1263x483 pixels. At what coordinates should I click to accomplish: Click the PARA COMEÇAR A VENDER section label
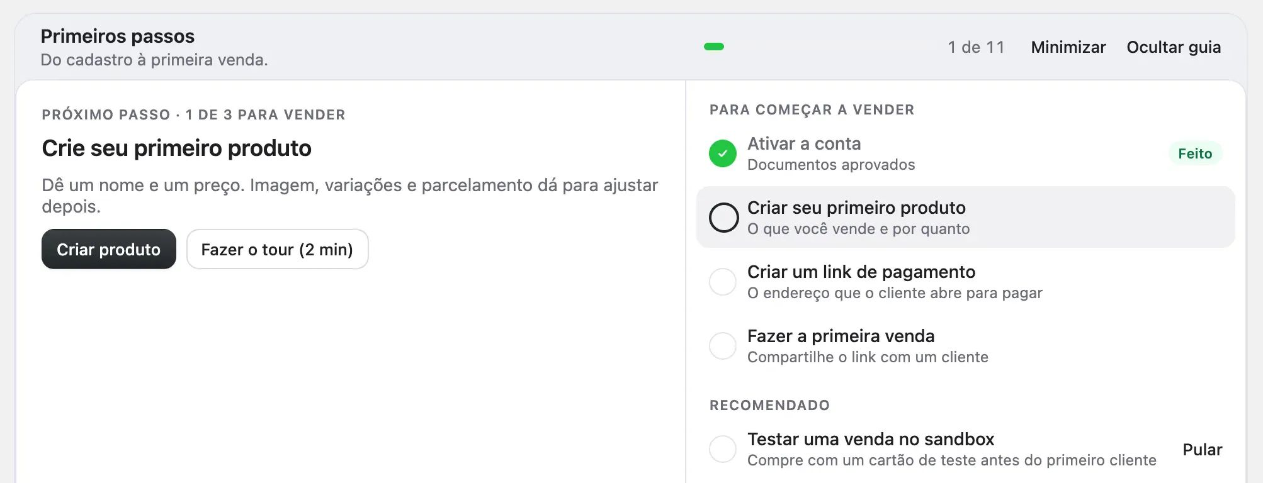pyautogui.click(x=812, y=109)
